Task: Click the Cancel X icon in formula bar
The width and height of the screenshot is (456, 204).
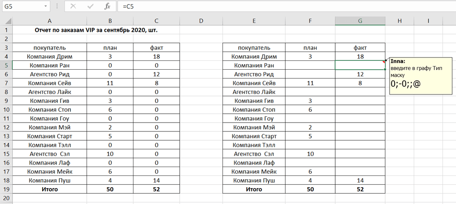Action: (73, 6)
